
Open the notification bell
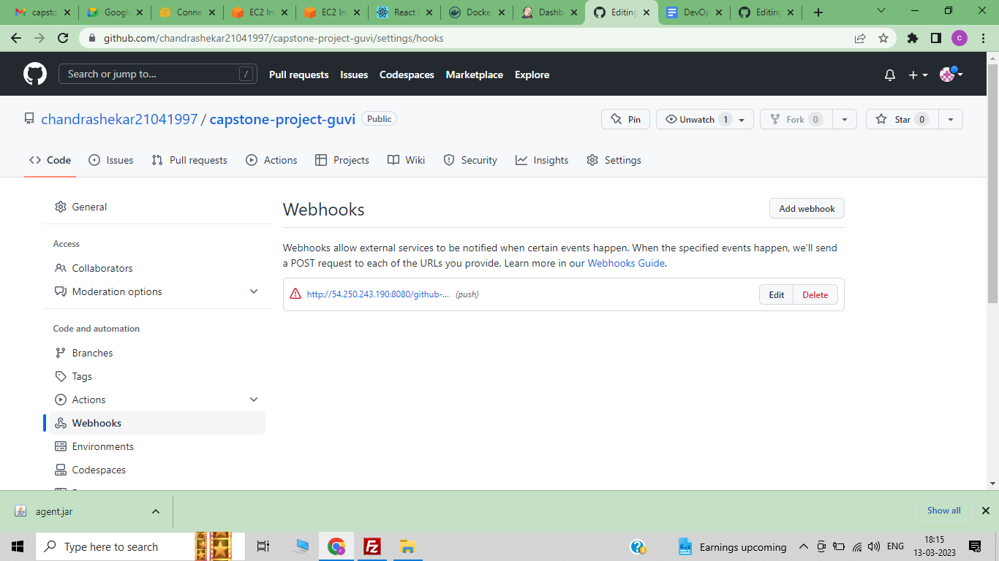tap(889, 74)
